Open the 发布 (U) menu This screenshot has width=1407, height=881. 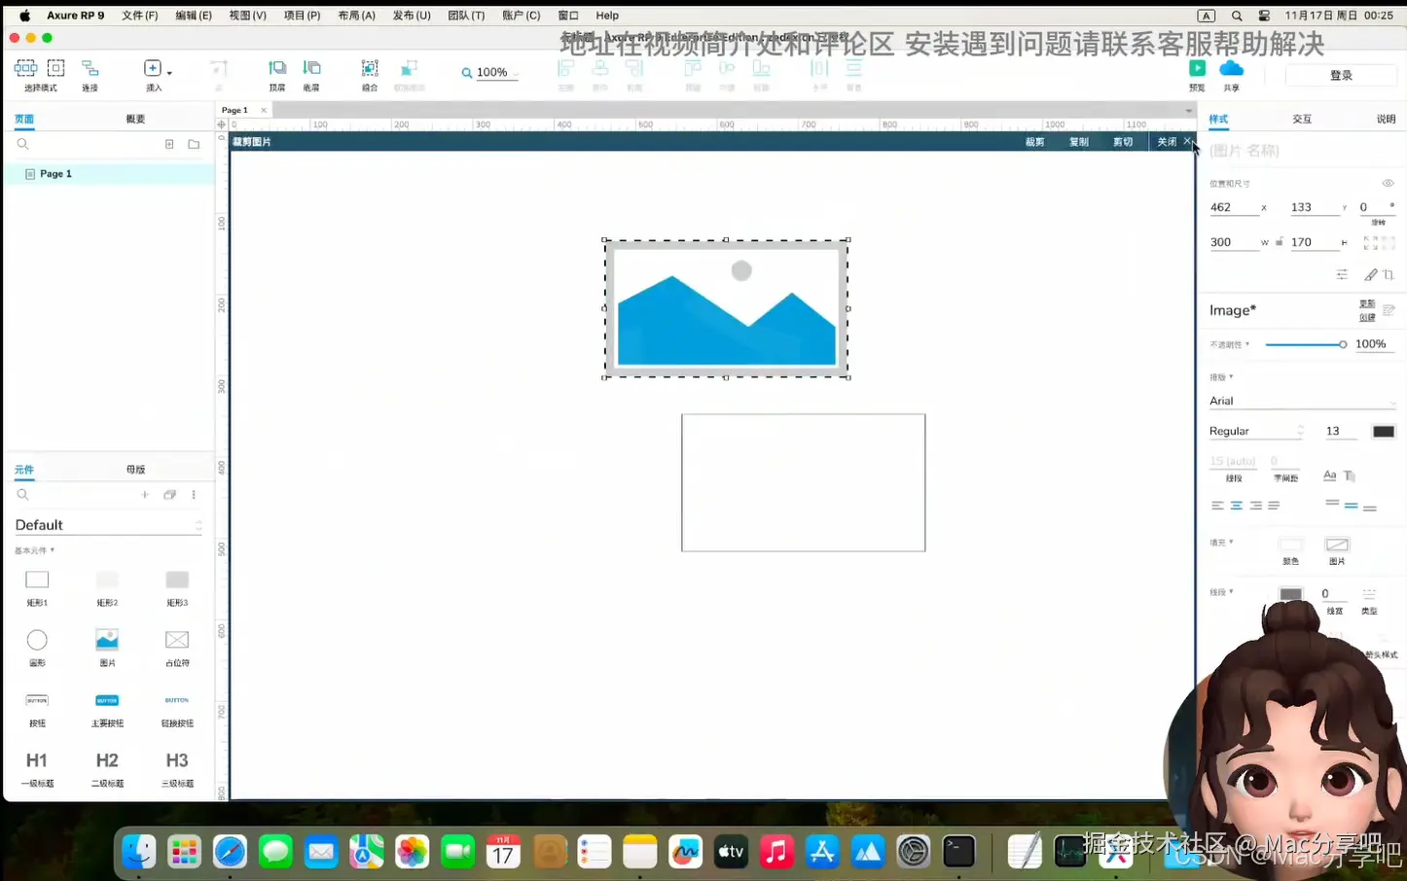click(412, 16)
